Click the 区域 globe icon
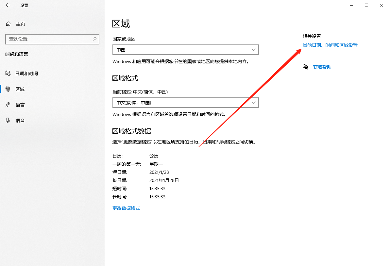 8,89
